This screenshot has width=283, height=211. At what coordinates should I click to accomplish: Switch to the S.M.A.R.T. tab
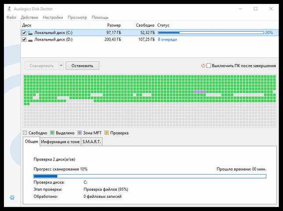point(92,142)
